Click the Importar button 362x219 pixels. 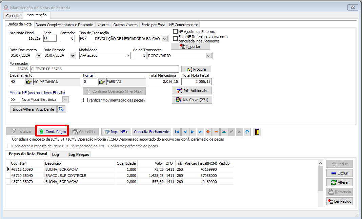click(190, 47)
